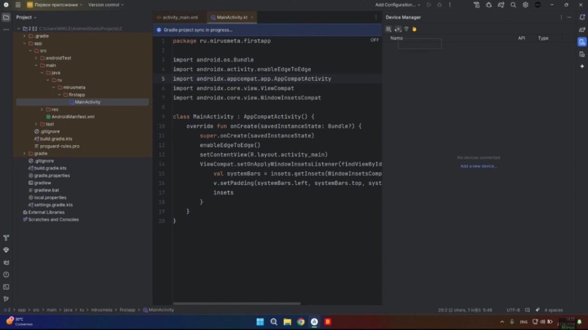Click the add device plus icon
The height and width of the screenshot is (330, 588).
pyautogui.click(x=397, y=29)
